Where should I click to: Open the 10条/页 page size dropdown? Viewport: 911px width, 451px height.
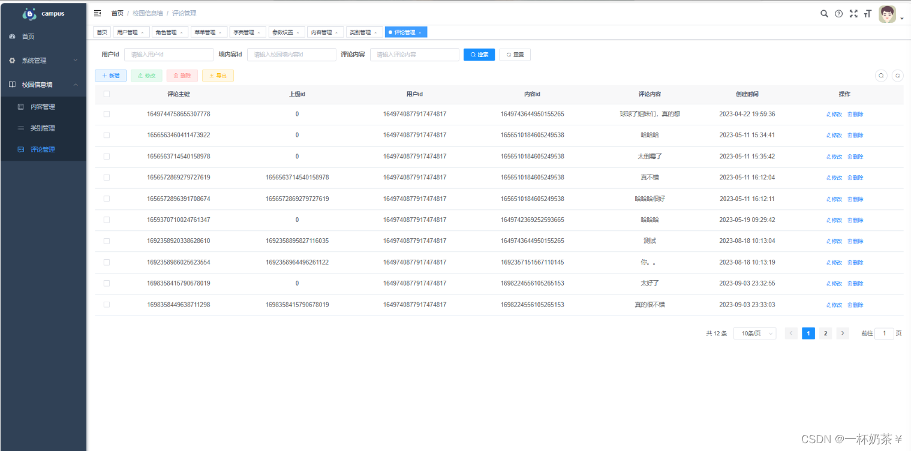[754, 333]
